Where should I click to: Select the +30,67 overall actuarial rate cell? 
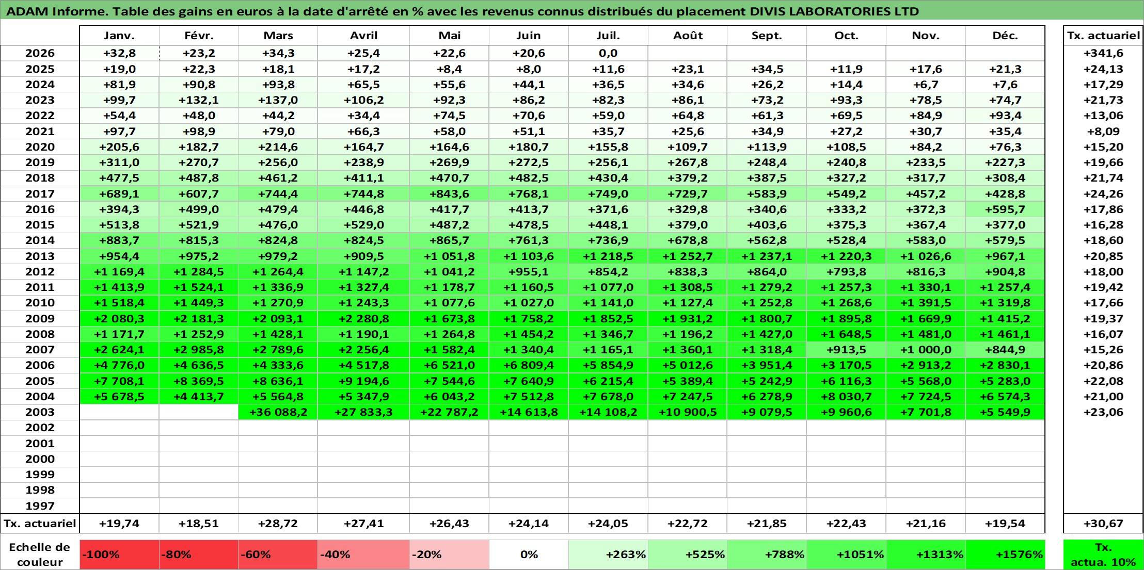tap(1103, 524)
